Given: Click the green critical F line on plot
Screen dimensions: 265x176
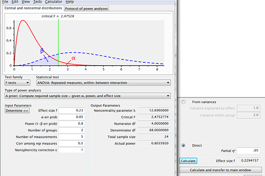Looking at the screenshot, I should tap(58, 42).
